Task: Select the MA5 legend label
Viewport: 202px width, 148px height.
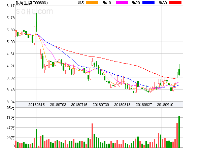Action: pos(81,3)
